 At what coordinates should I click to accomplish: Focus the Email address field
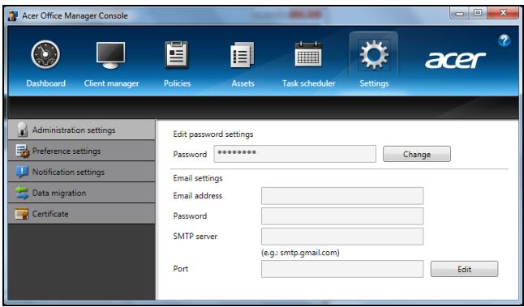[342, 195]
